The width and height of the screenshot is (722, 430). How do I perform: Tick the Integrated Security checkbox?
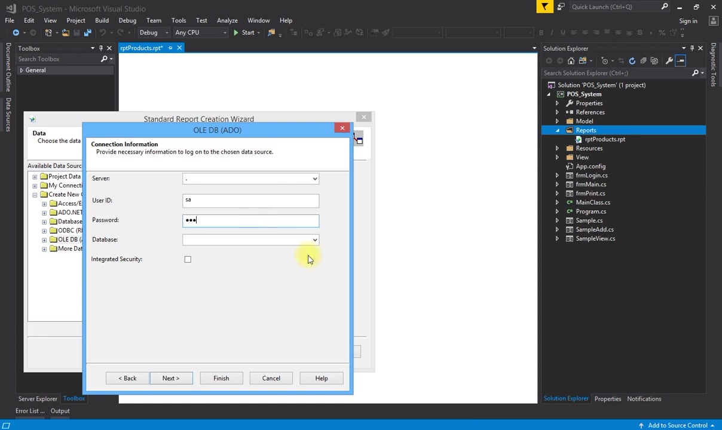click(x=188, y=259)
